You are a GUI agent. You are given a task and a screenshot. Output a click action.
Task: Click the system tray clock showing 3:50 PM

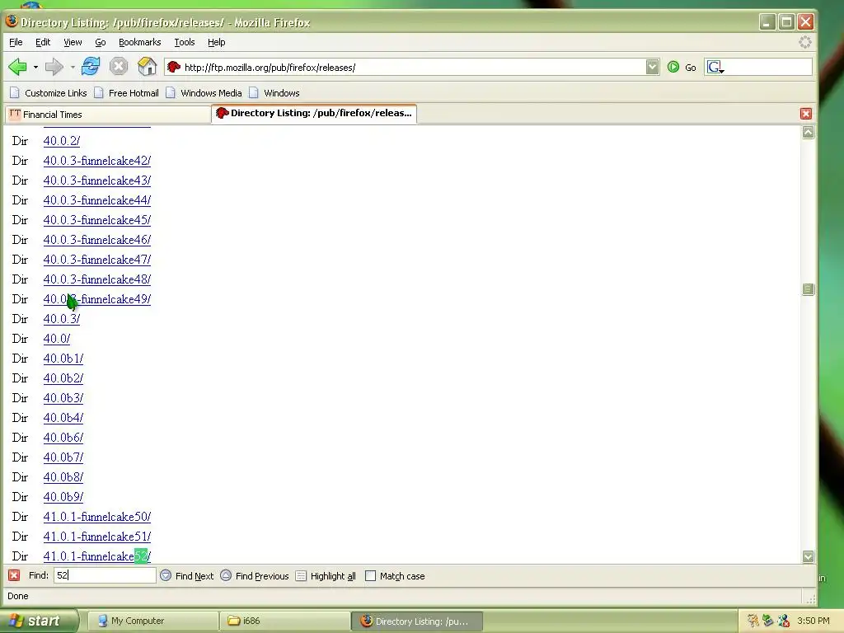tap(814, 621)
